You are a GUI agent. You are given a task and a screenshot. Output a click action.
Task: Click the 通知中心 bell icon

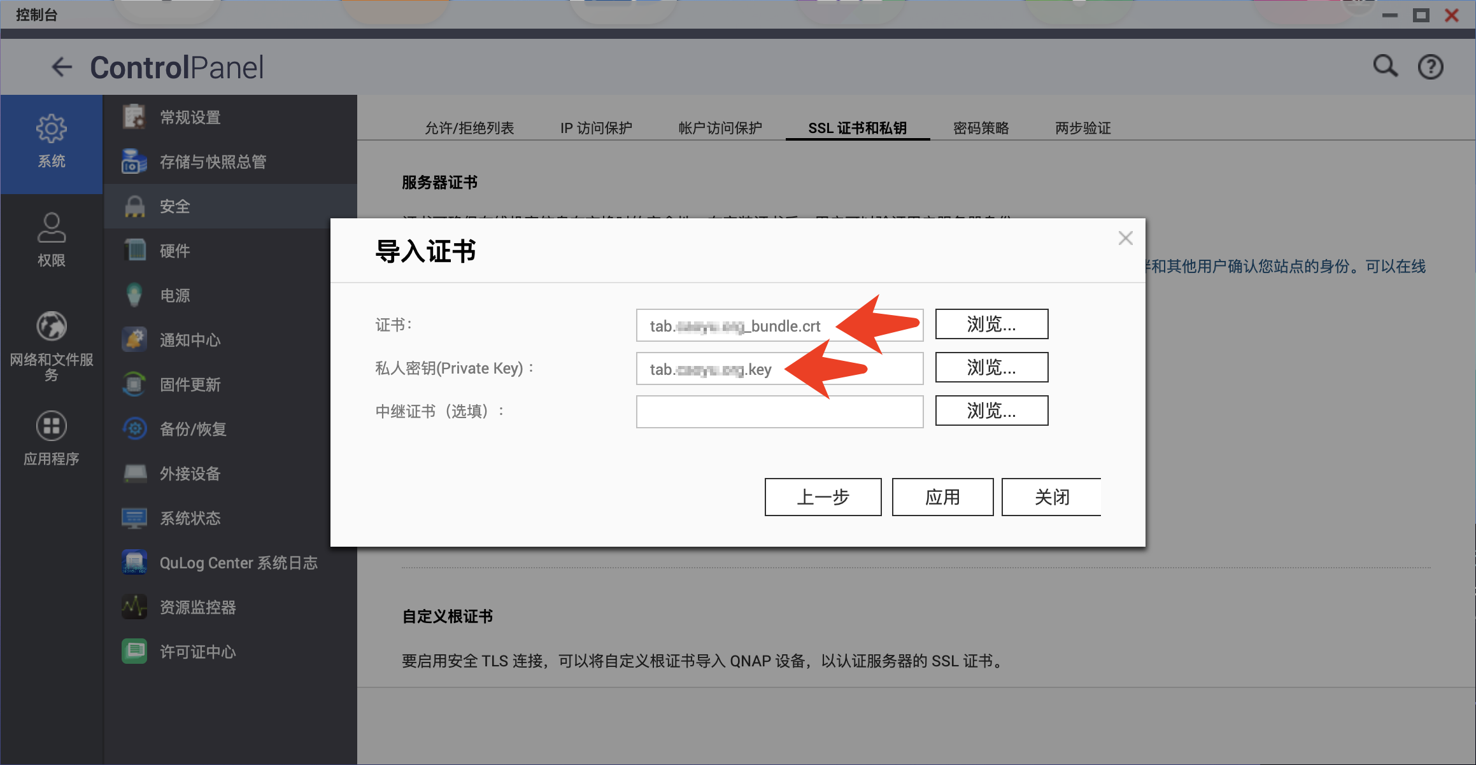[134, 340]
